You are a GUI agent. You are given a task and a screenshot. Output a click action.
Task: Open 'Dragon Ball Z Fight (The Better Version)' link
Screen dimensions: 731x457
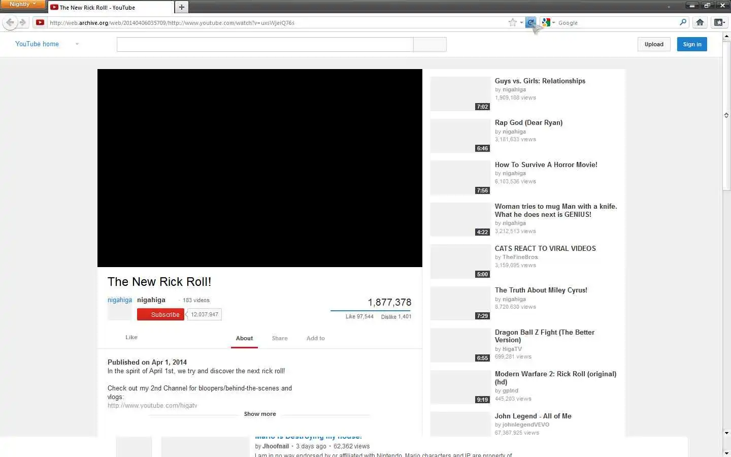click(545, 336)
